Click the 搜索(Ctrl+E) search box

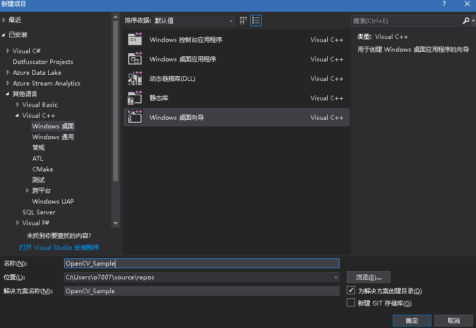[x=406, y=20]
